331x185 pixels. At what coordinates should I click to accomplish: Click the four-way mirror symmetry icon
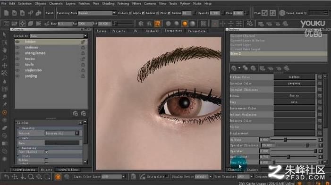click(x=239, y=24)
